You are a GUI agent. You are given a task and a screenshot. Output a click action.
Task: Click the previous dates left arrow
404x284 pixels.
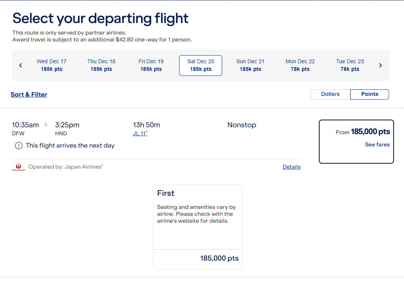21,66
